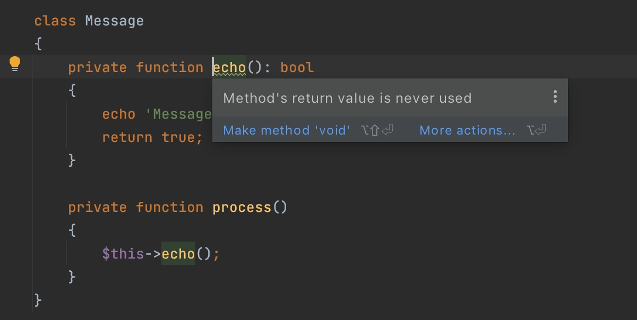
Task: Click the private keyword before function process
Action: [x=98, y=207]
